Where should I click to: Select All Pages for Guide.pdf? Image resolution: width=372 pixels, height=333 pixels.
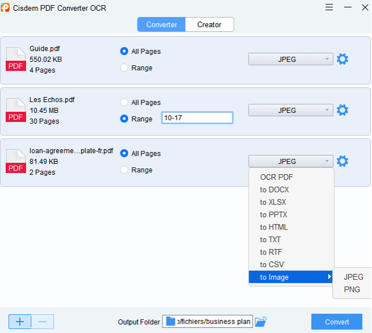(x=124, y=51)
